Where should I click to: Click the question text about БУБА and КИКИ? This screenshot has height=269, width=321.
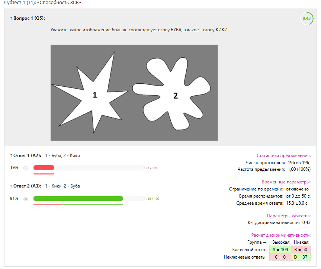[139, 30]
